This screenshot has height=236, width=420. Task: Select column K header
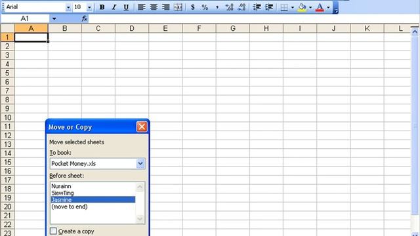pos(367,28)
